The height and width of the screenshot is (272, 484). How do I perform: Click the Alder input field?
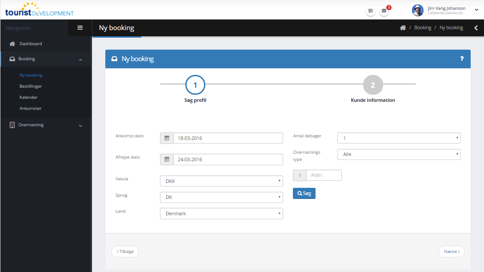(324, 175)
